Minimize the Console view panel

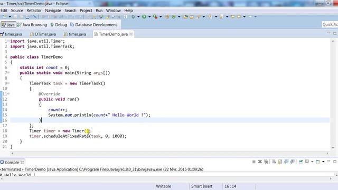click(x=328, y=161)
